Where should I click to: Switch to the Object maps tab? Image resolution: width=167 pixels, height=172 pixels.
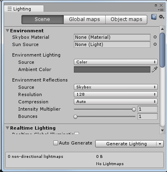point(126,19)
